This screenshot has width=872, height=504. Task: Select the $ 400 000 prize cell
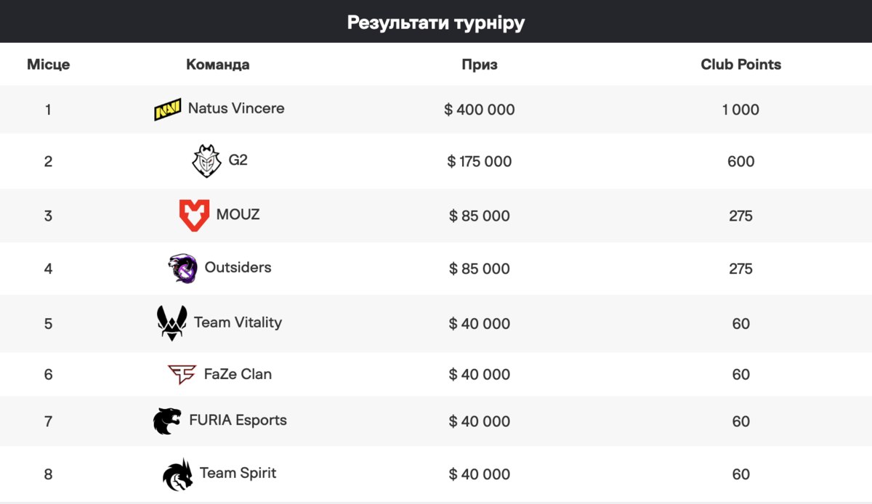[x=480, y=110]
